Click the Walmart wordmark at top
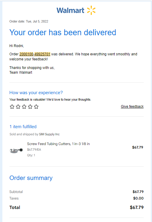This screenshot has width=152, height=222. (x=71, y=10)
